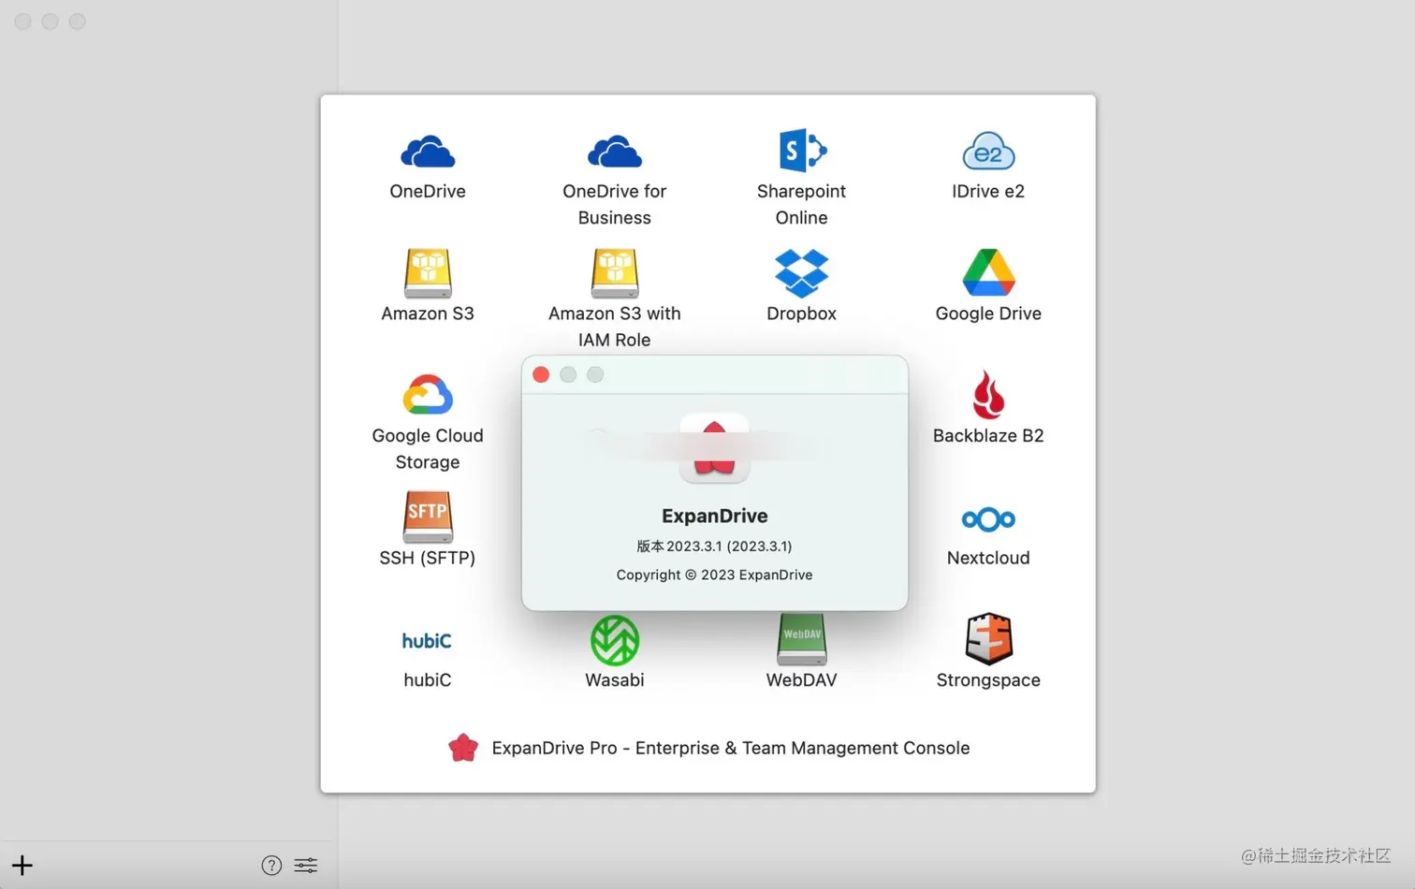Select the Sharepoint Online label
This screenshot has width=1415, height=889.
(x=802, y=204)
